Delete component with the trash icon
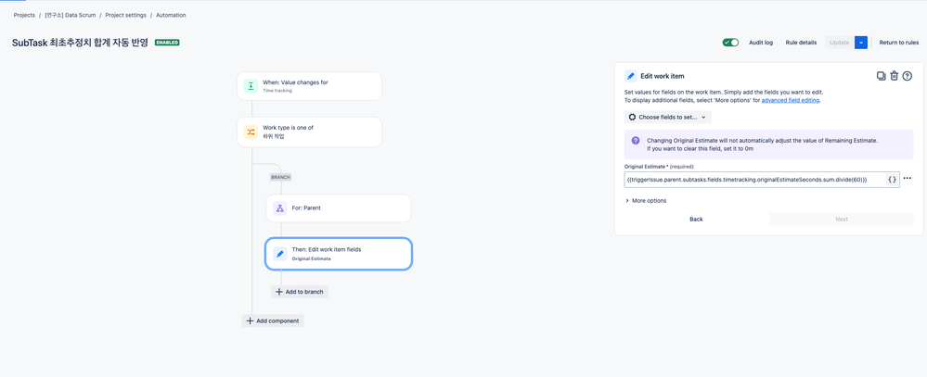The image size is (927, 377). [894, 76]
